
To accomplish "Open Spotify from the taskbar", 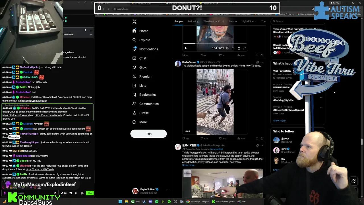I will 157,202.
